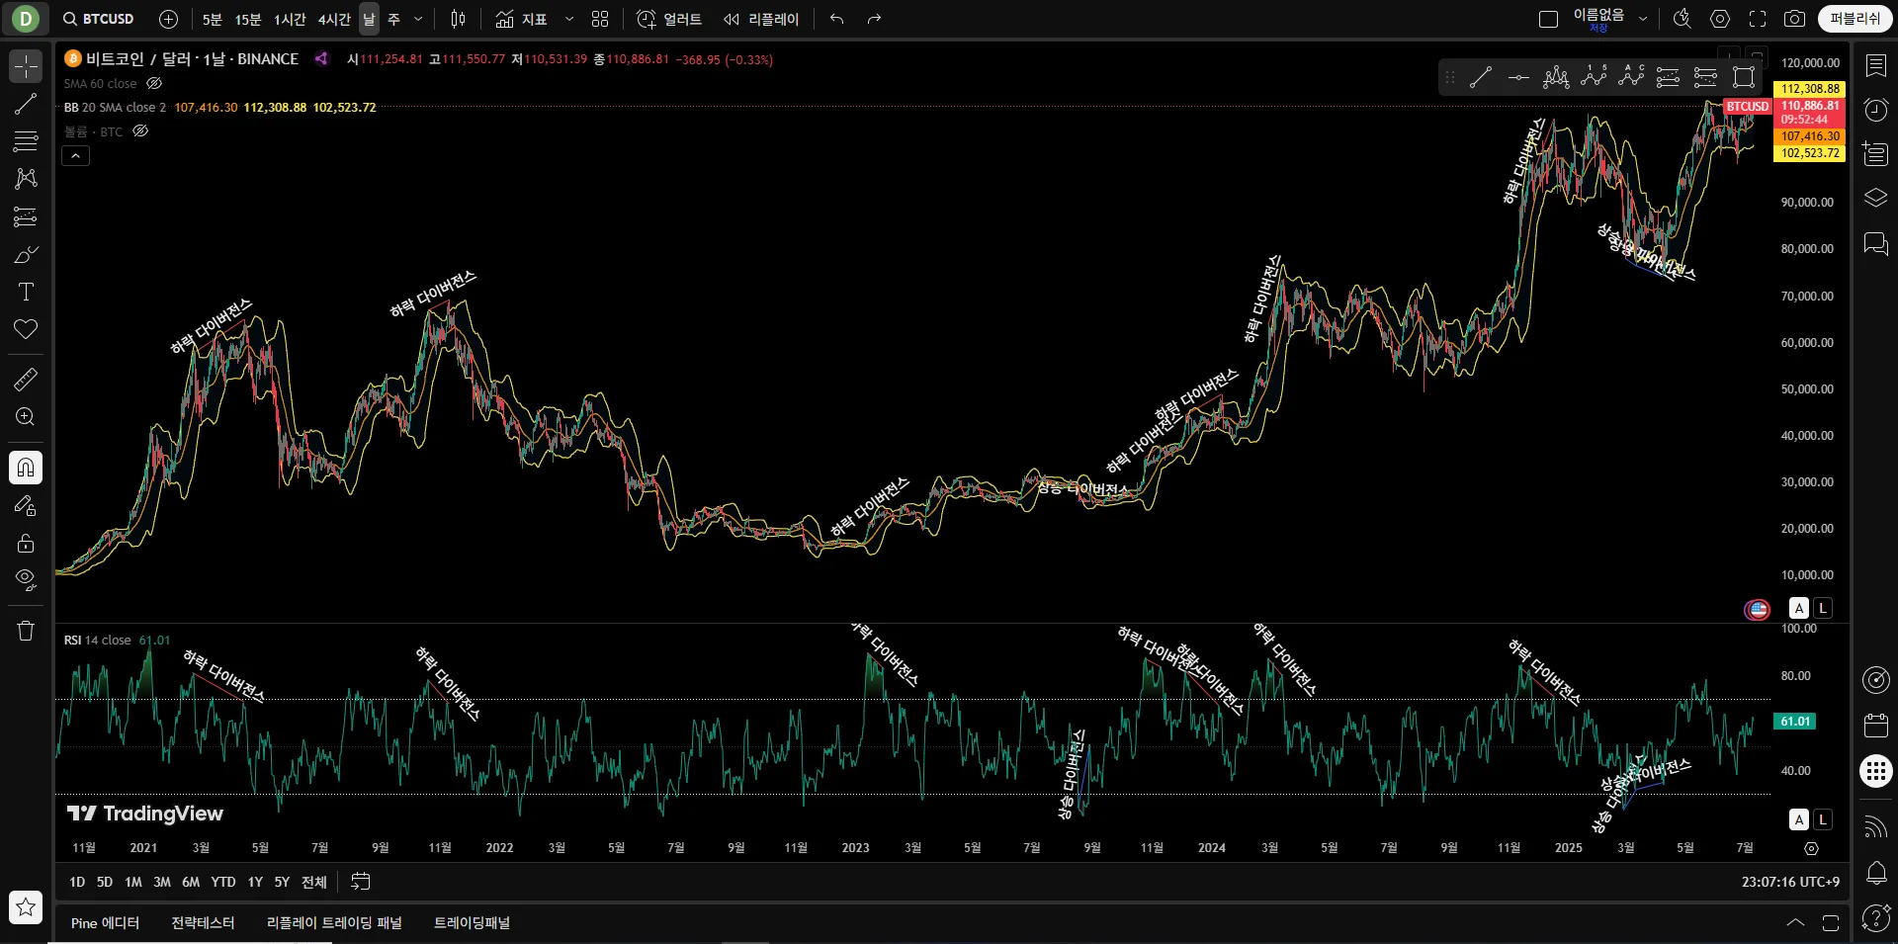Expand the timeframe interval dropdown arrow
The image size is (1898, 944).
[418, 19]
